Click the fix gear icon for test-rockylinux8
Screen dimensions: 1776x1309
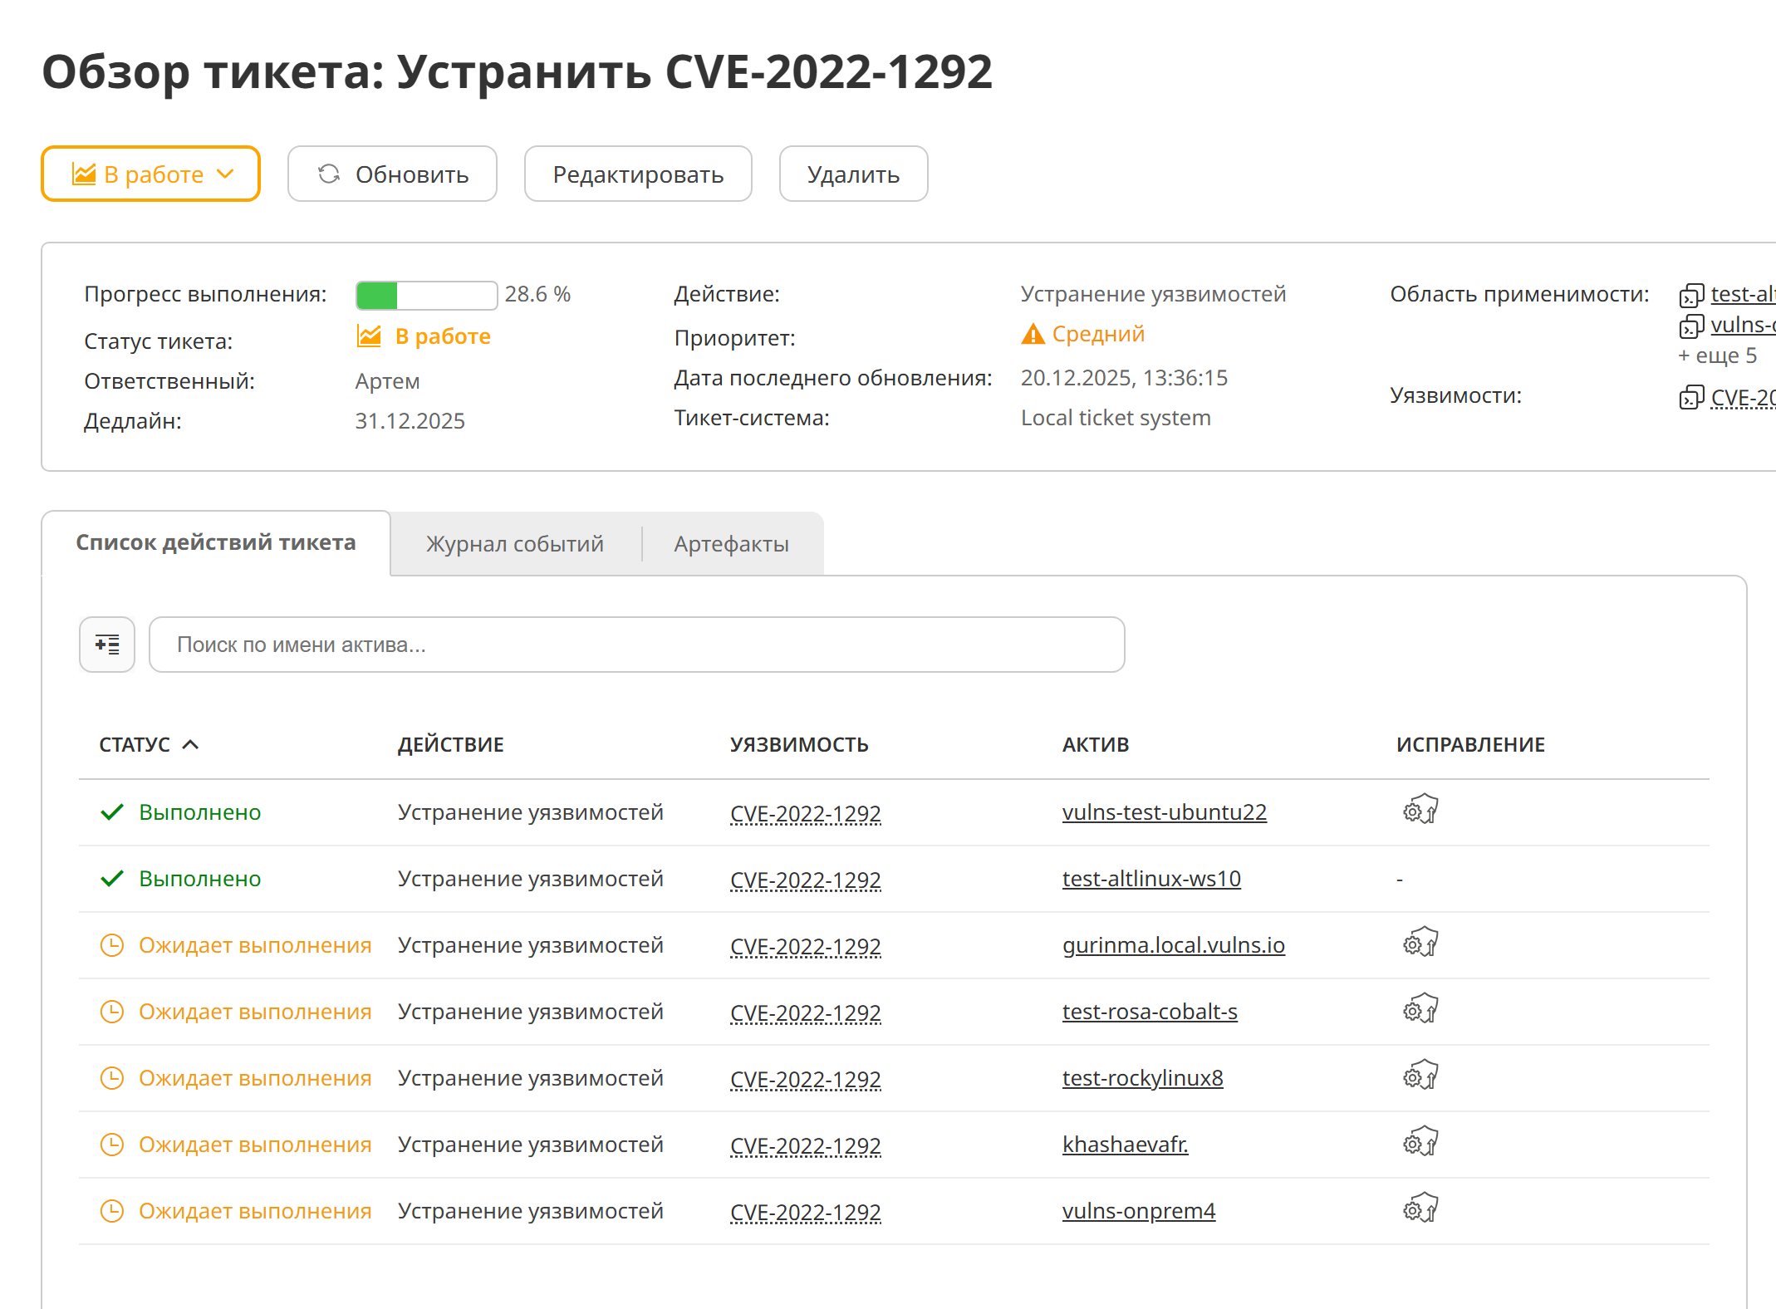[x=1420, y=1075]
